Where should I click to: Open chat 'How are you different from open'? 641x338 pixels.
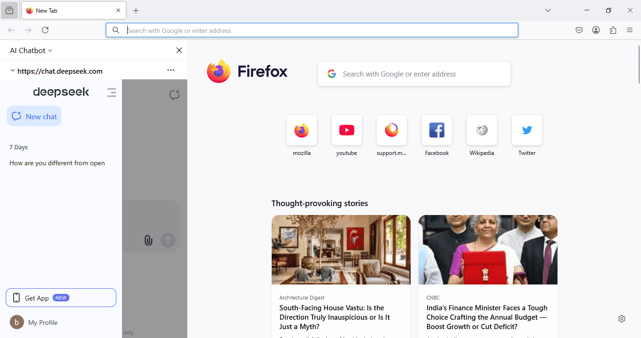click(57, 163)
